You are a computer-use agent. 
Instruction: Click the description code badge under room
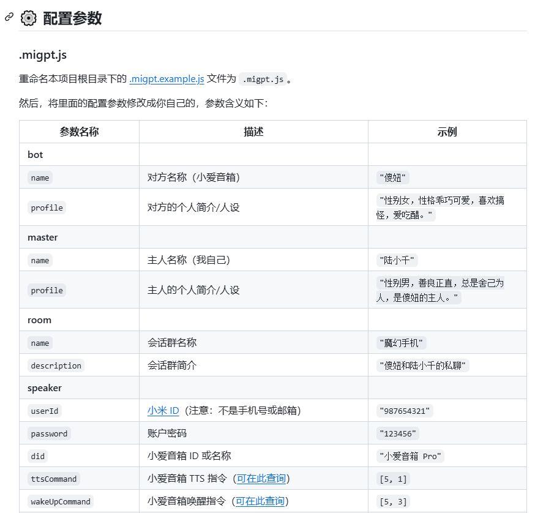tap(56, 365)
